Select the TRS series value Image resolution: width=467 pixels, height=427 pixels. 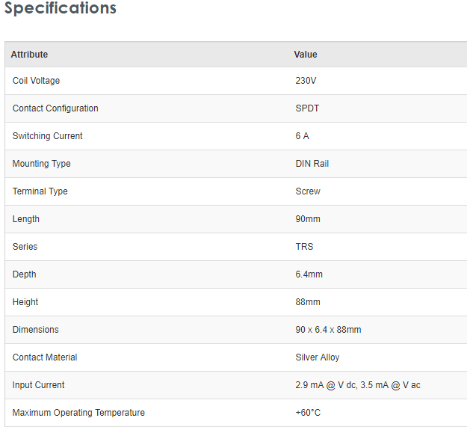305,247
